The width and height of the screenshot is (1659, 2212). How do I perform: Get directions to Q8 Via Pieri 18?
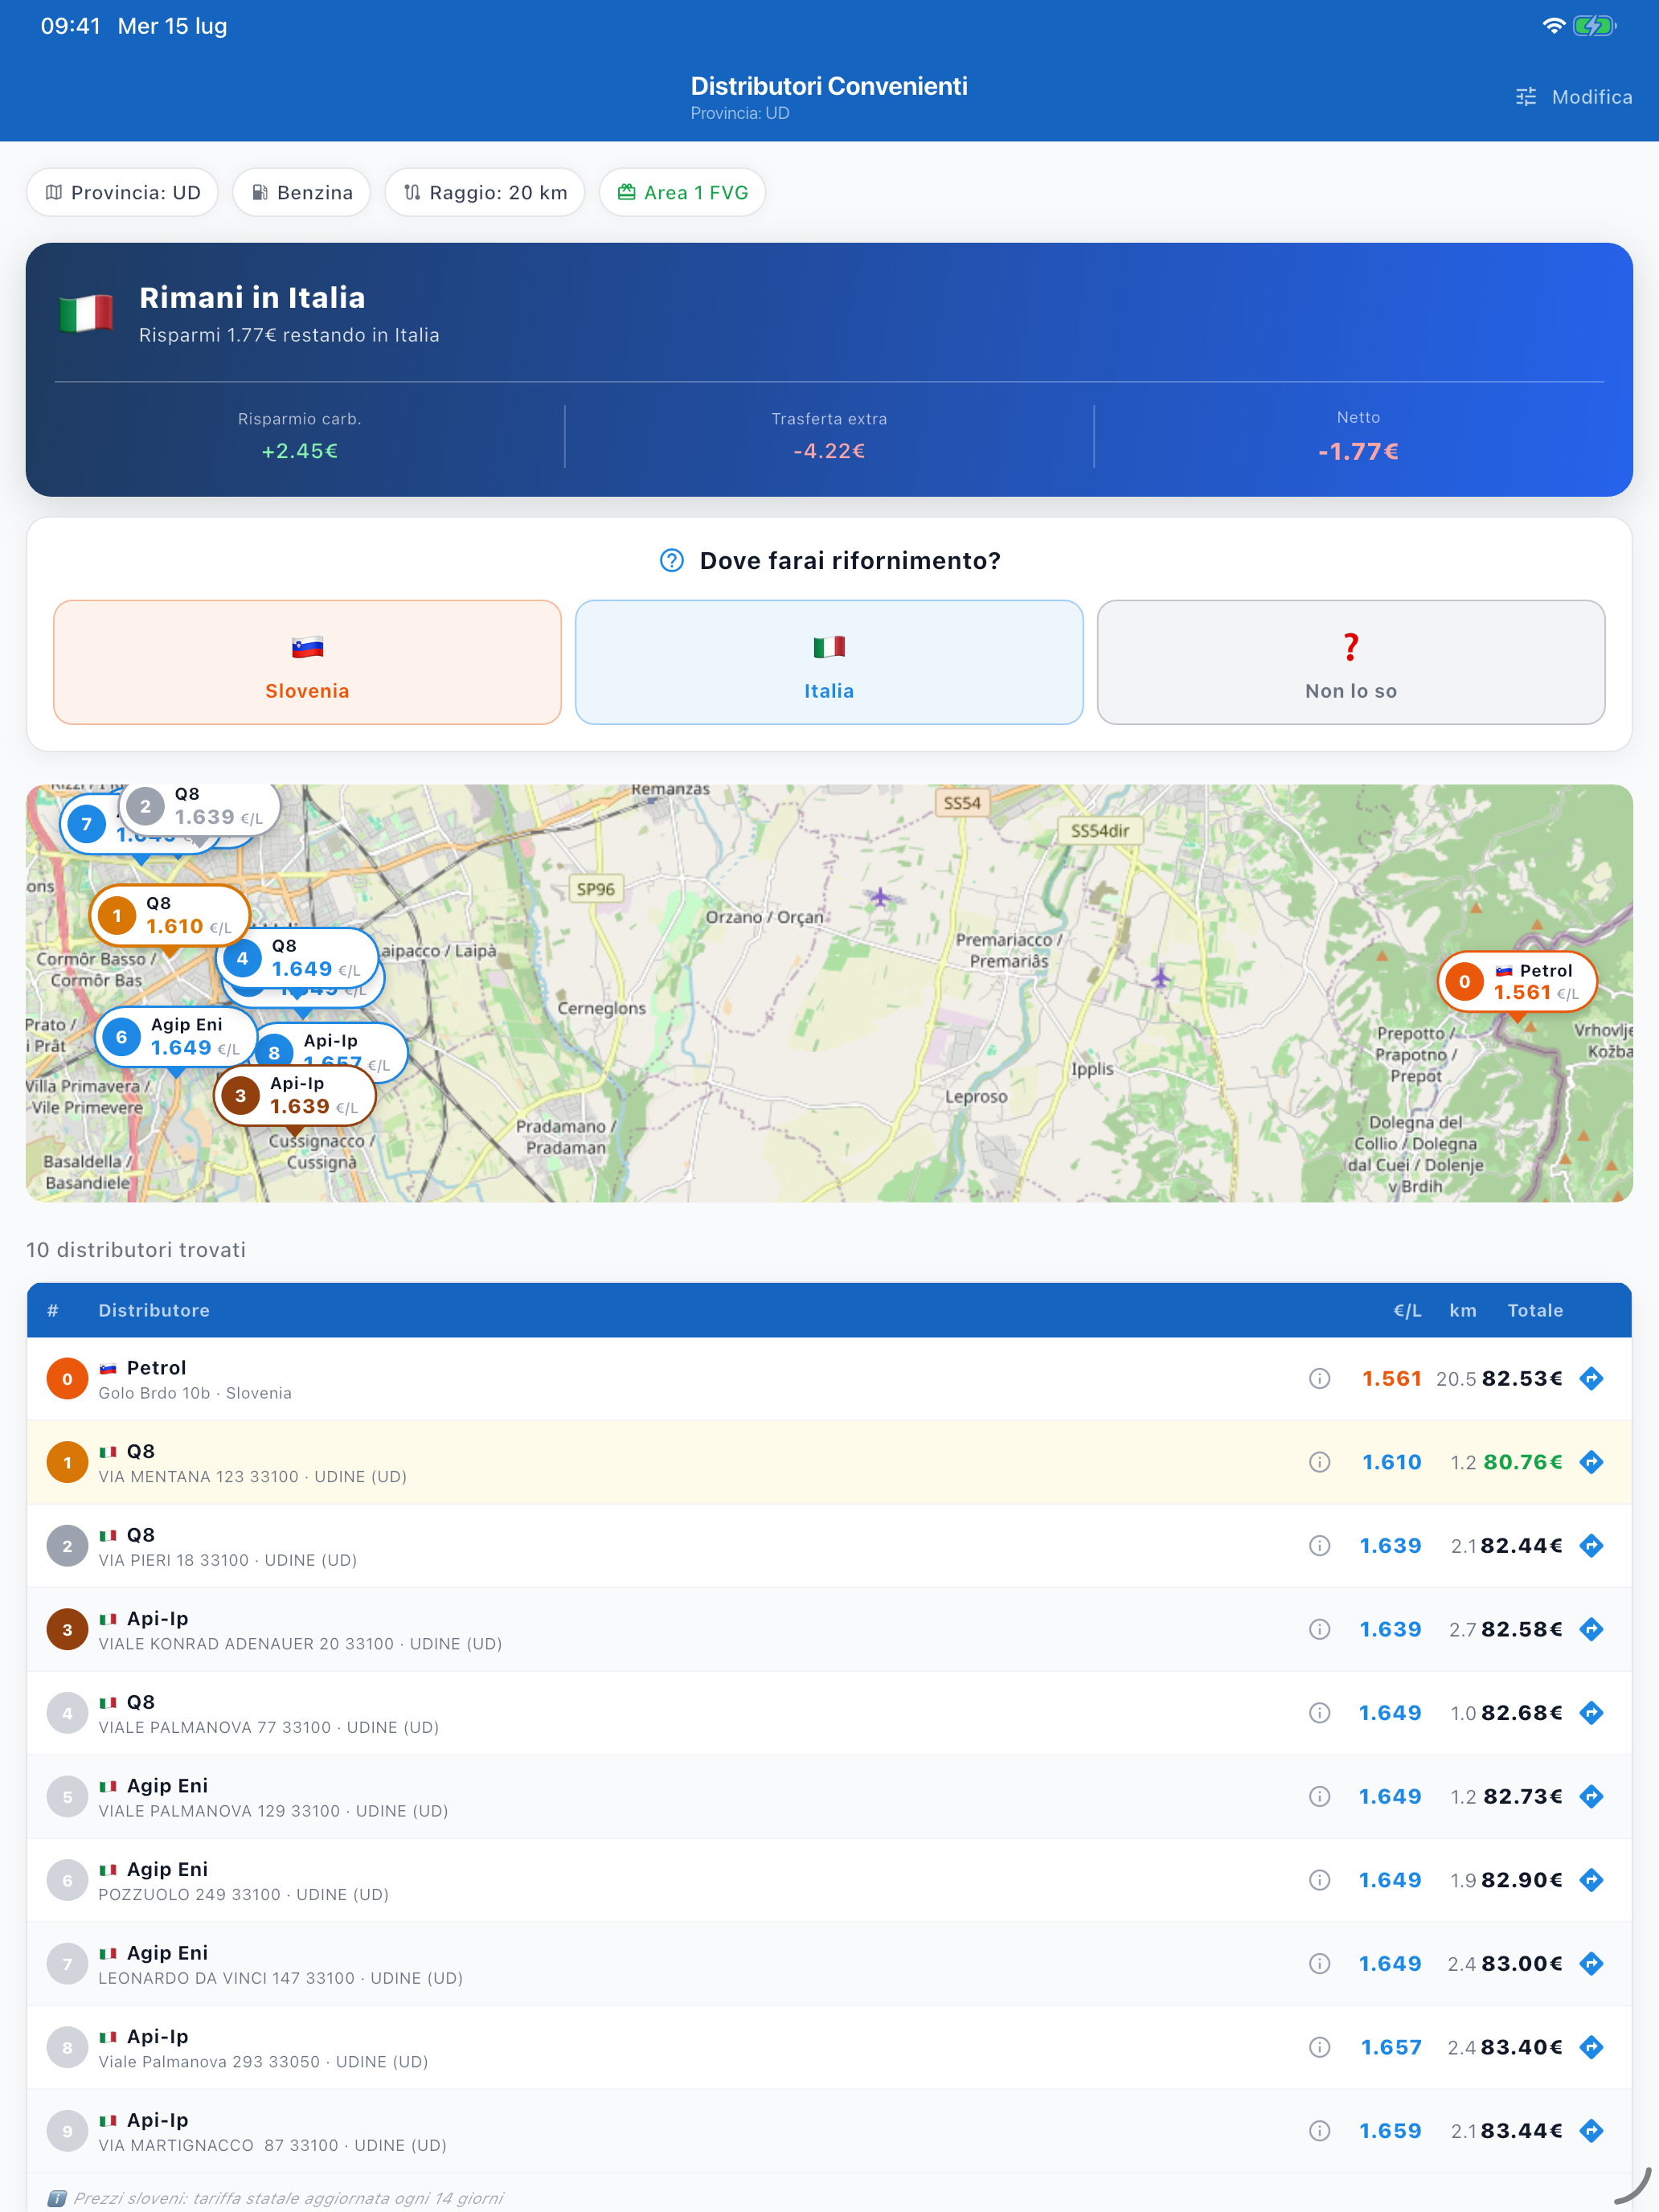[x=1591, y=1546]
